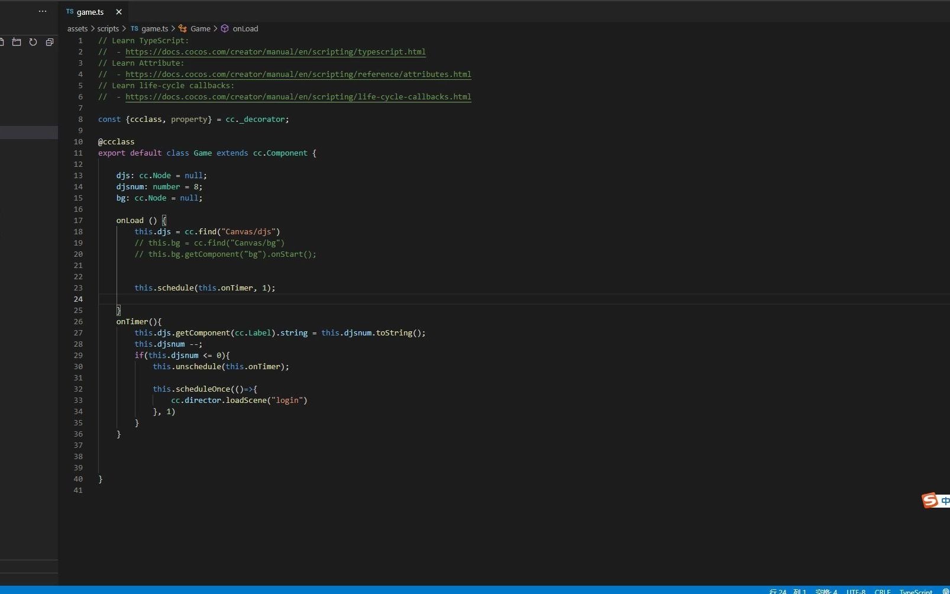Click 'this.unschedule(this.onTimer);' statement

(221, 366)
